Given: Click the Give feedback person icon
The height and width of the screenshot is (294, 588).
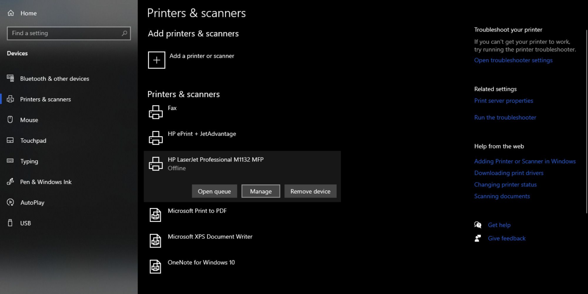Looking at the screenshot, I should point(478,238).
